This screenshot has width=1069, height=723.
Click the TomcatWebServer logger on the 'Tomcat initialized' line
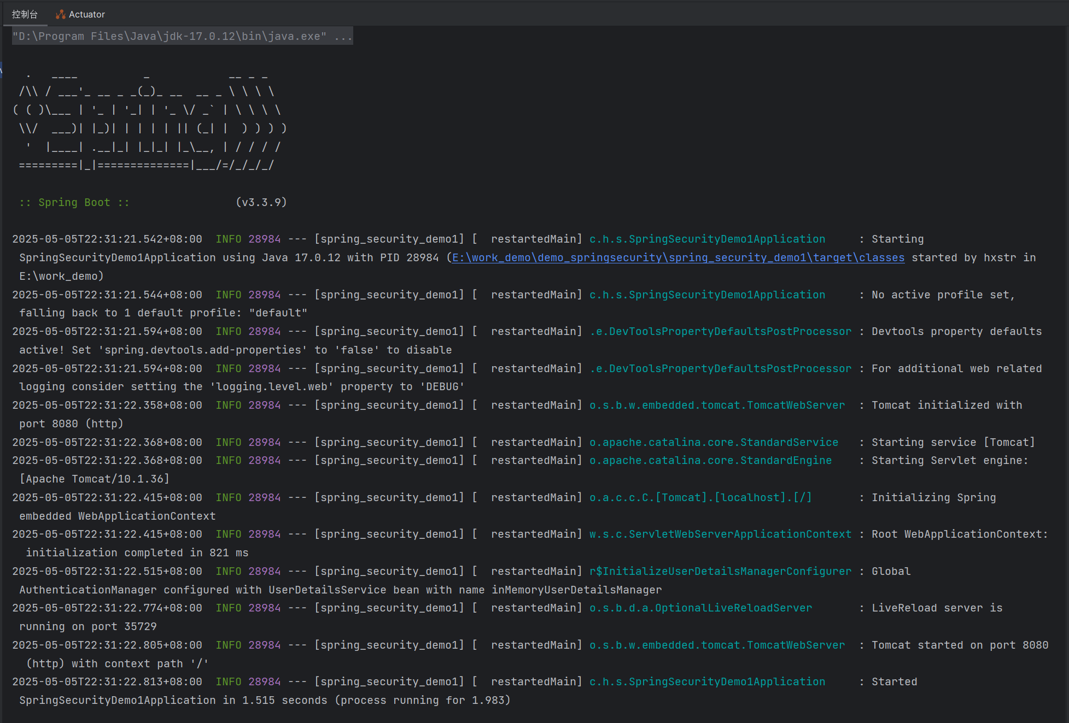[717, 405]
